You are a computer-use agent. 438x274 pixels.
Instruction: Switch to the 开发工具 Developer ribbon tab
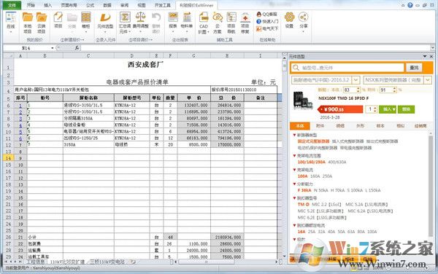point(162,5)
